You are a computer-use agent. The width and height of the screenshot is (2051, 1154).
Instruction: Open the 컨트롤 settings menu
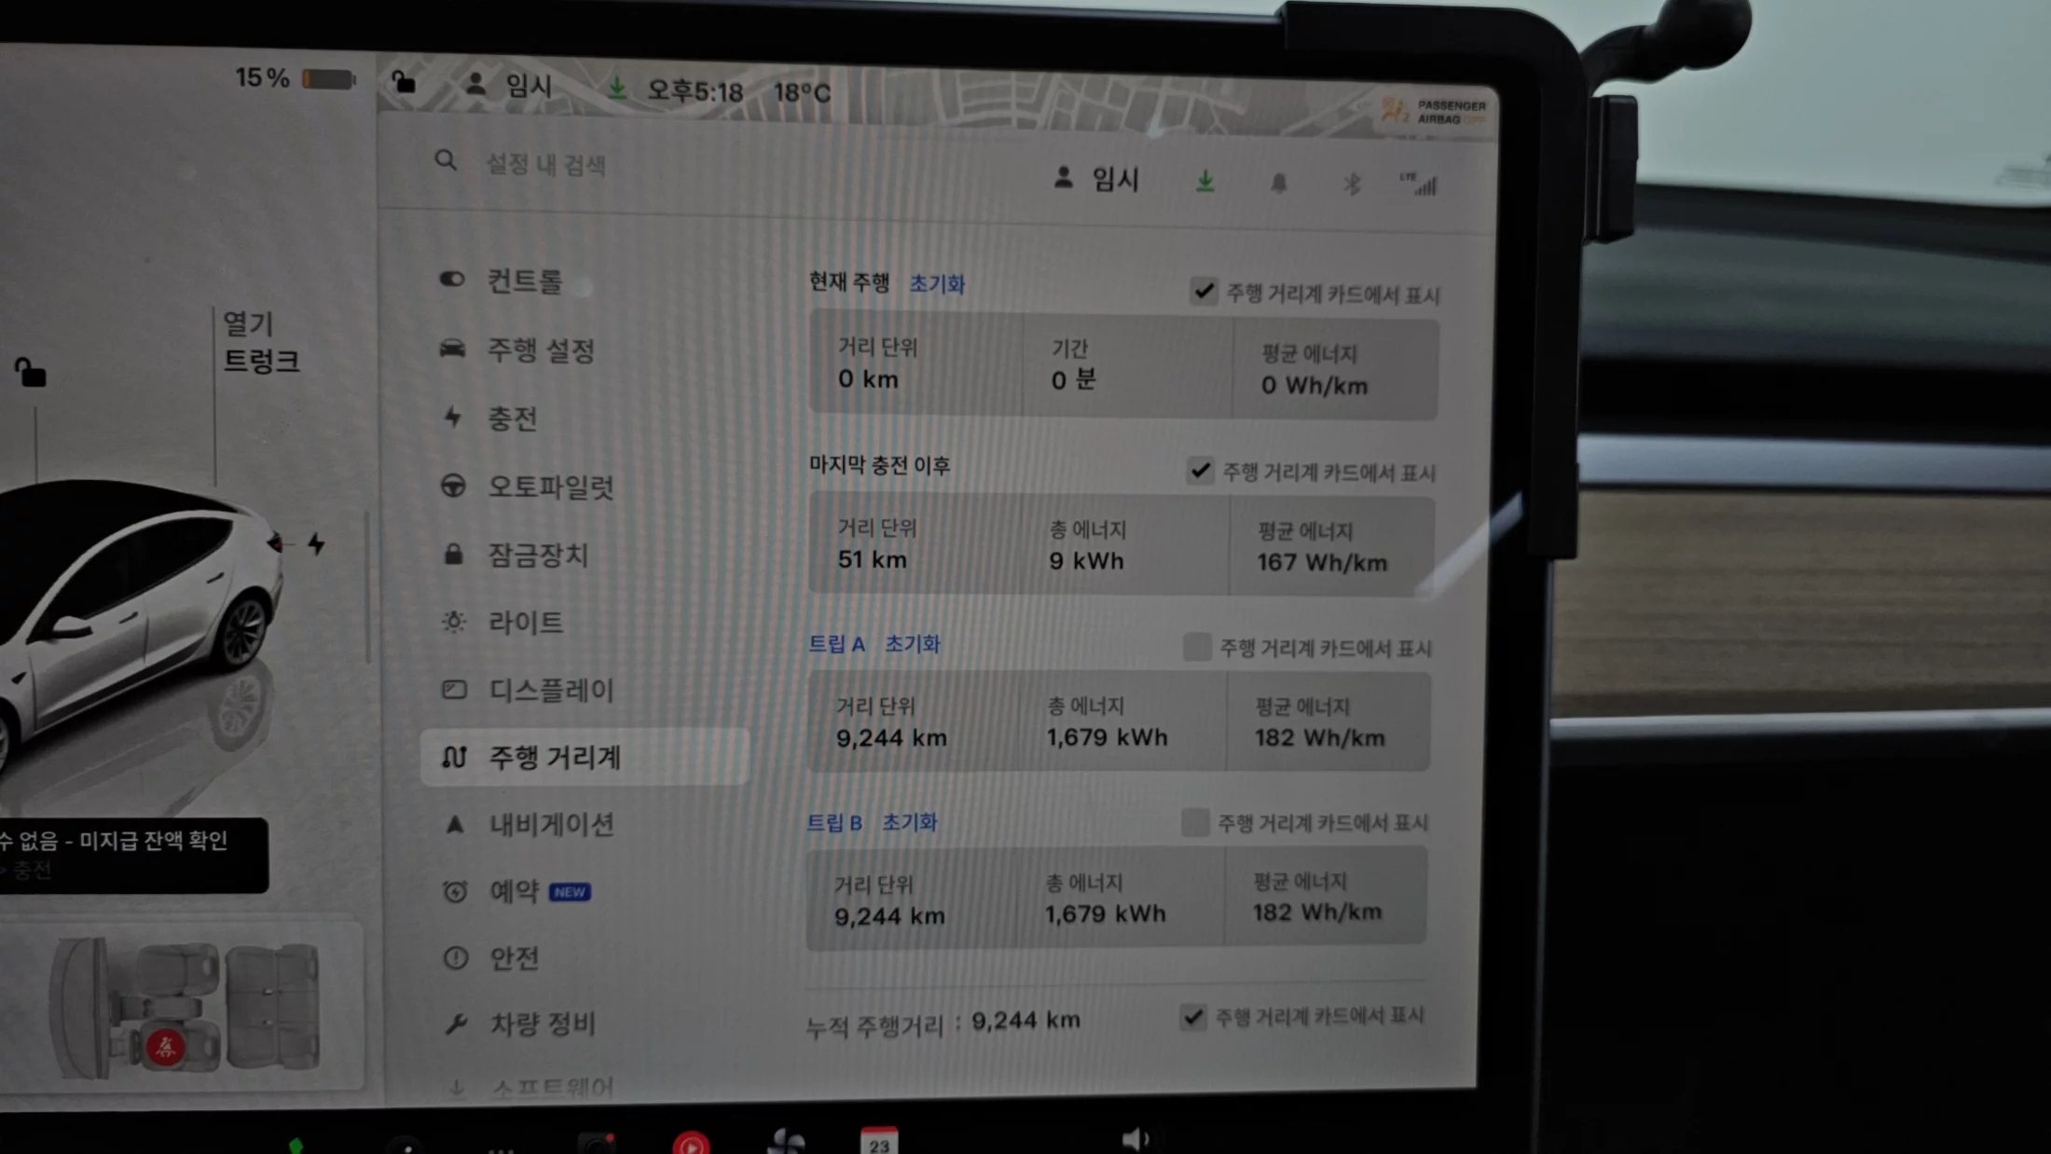[x=524, y=281]
